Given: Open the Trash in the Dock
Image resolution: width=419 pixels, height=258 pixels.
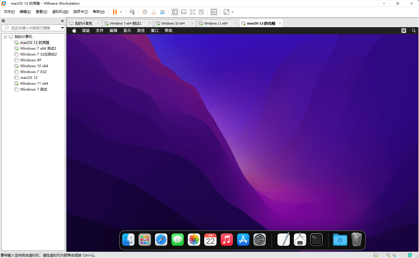Looking at the screenshot, I should tap(357, 239).
